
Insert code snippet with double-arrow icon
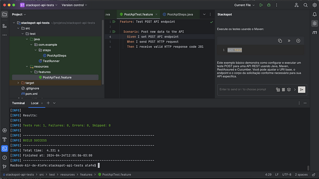(x=289, y=41)
